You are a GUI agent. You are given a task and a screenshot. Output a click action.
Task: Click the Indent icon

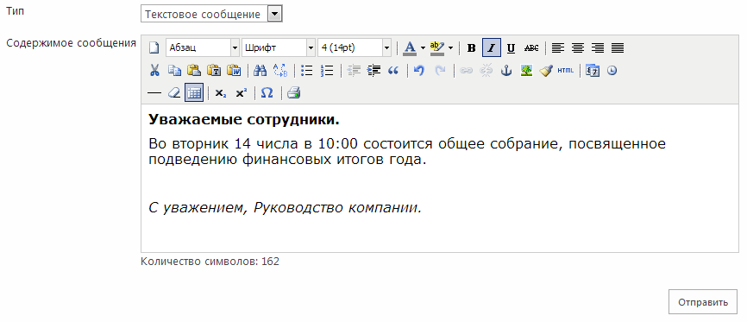[x=373, y=71]
